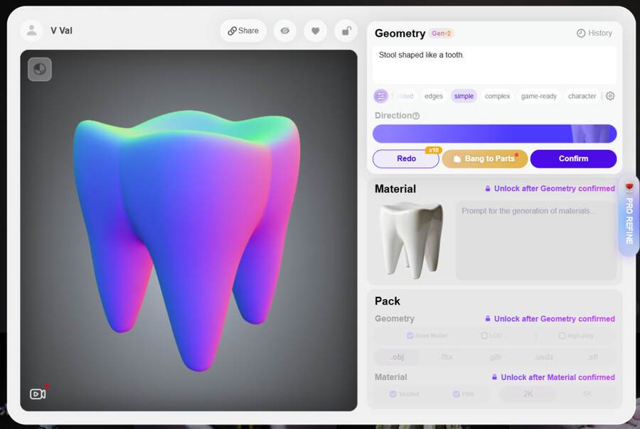This screenshot has height=429, width=640.
Task: Like the model with heart icon
Action: pyautogui.click(x=316, y=31)
